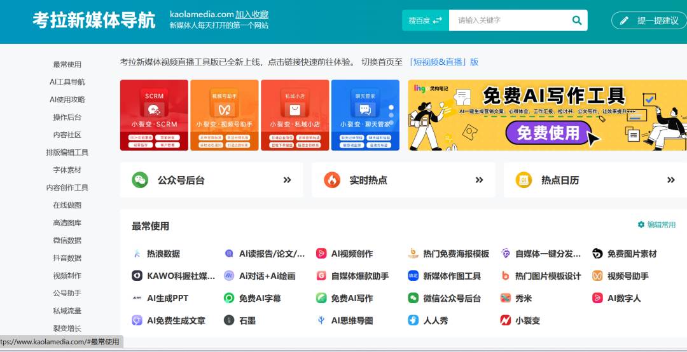Open the 秀米 icon

(x=505, y=298)
